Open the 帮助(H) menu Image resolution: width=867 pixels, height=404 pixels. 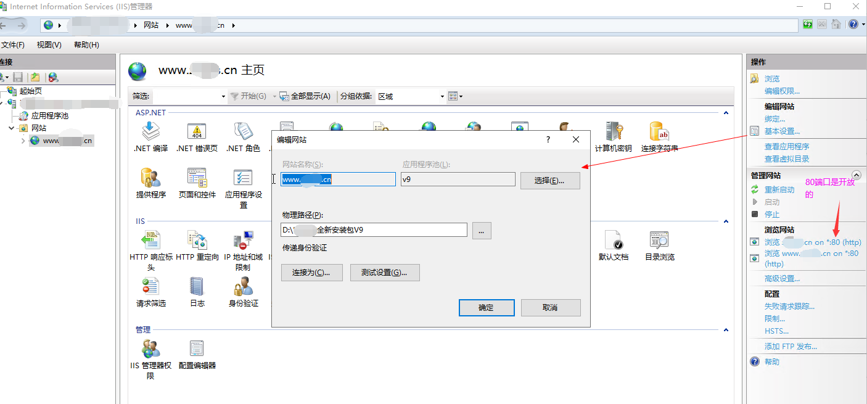point(86,45)
